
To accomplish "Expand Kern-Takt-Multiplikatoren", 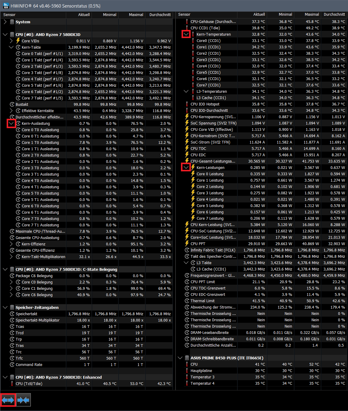I will (11, 257).
